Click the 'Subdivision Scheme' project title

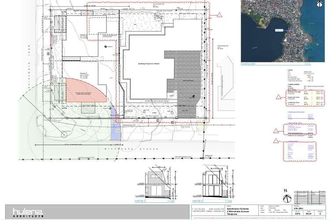(x=238, y=209)
